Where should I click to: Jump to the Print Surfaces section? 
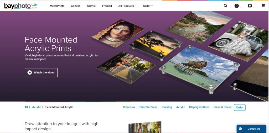(148, 107)
